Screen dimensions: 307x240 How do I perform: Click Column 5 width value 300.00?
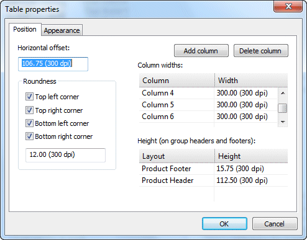tap(242, 105)
